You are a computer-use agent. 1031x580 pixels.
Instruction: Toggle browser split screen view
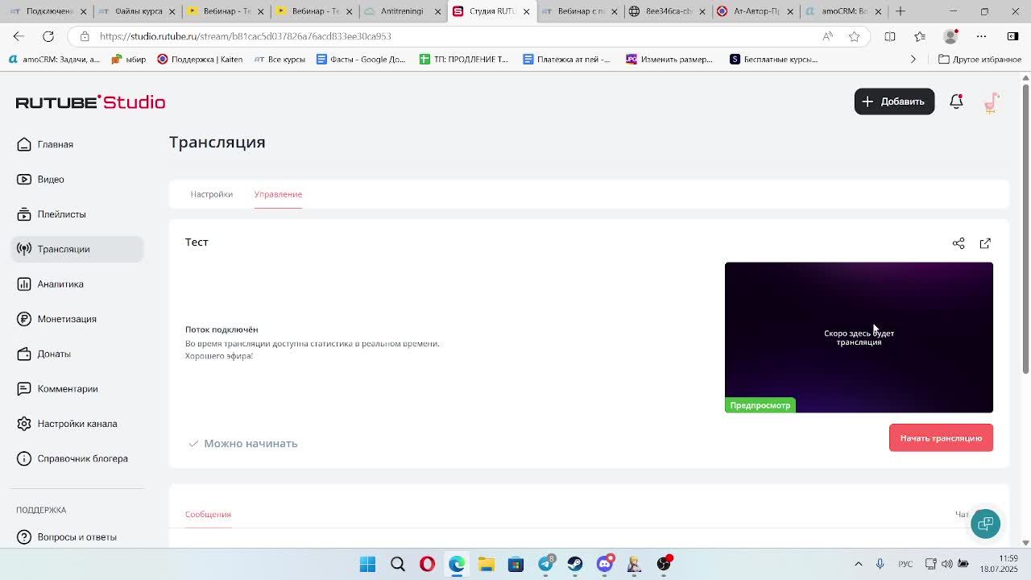tap(890, 36)
